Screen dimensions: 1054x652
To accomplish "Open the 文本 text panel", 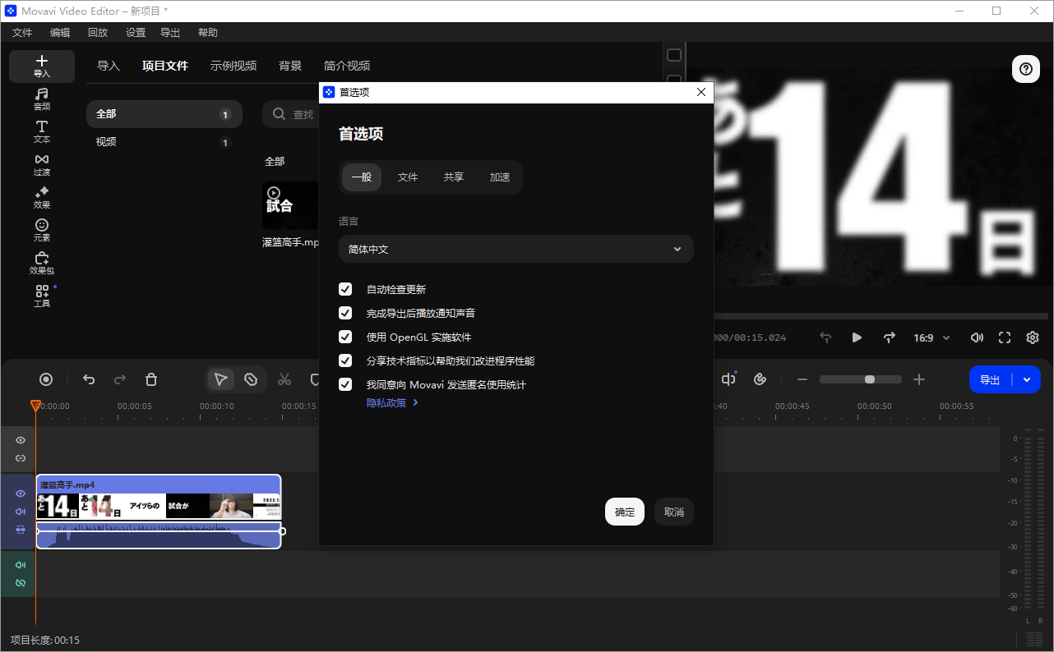I will (x=42, y=132).
